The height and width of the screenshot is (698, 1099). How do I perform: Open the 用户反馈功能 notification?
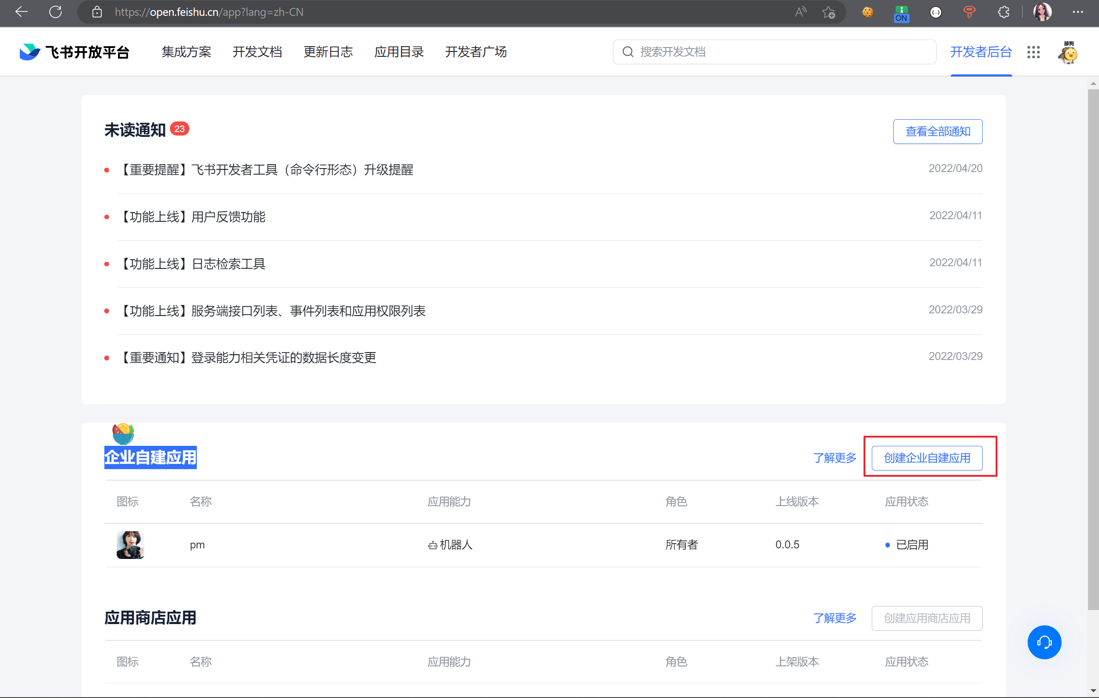[x=228, y=217]
